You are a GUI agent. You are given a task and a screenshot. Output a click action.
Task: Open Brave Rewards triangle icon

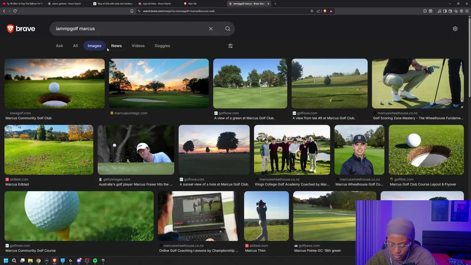click(331, 11)
